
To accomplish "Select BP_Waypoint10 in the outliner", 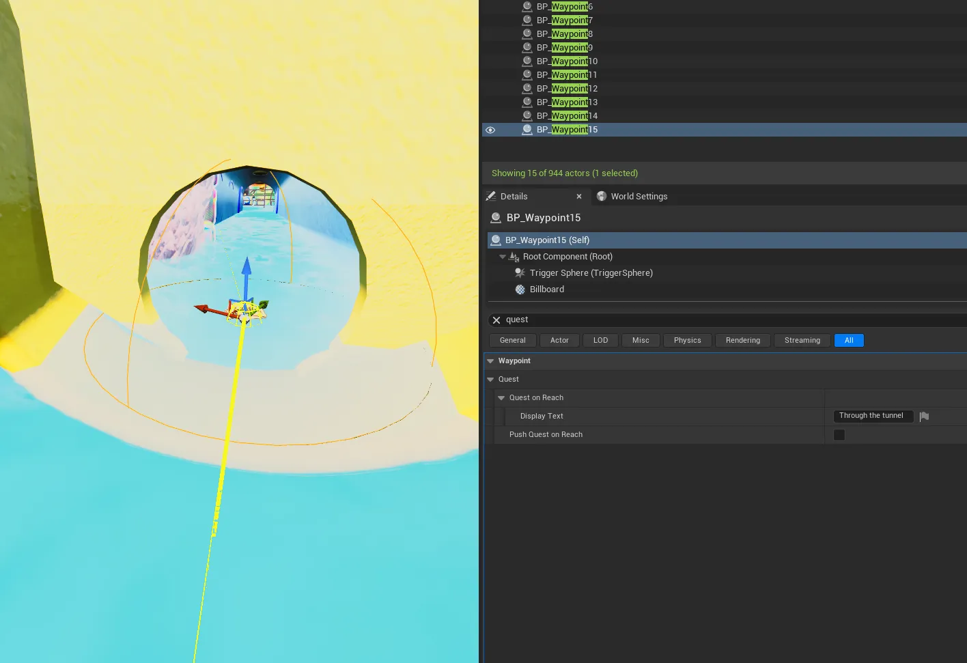I will coord(725,61).
